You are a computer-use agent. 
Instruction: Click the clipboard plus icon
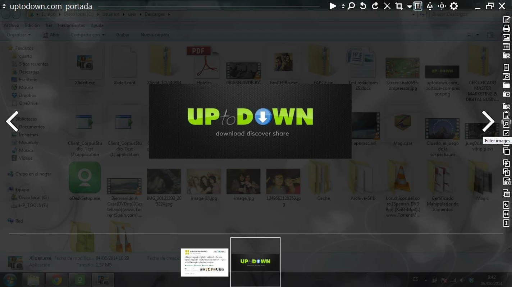tap(506, 115)
